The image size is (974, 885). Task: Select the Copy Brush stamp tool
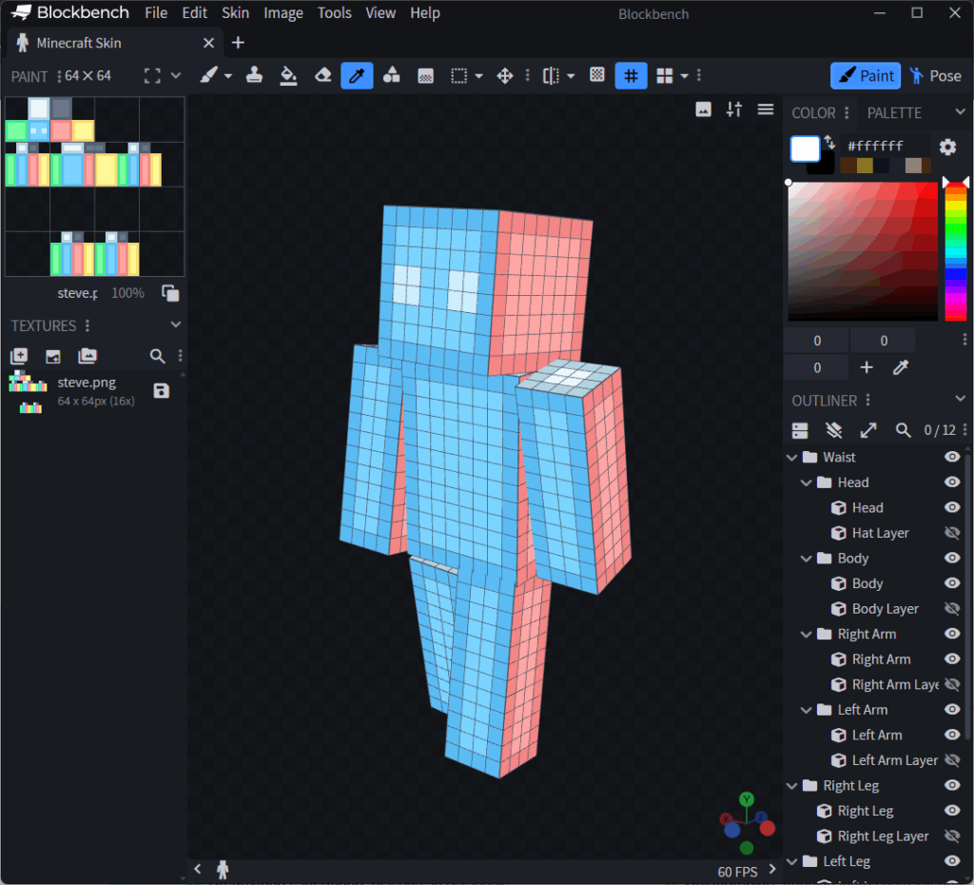click(x=254, y=76)
